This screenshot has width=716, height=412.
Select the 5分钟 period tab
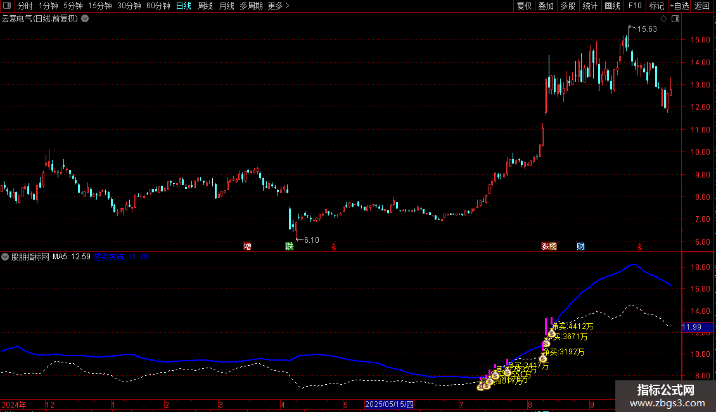click(73, 6)
